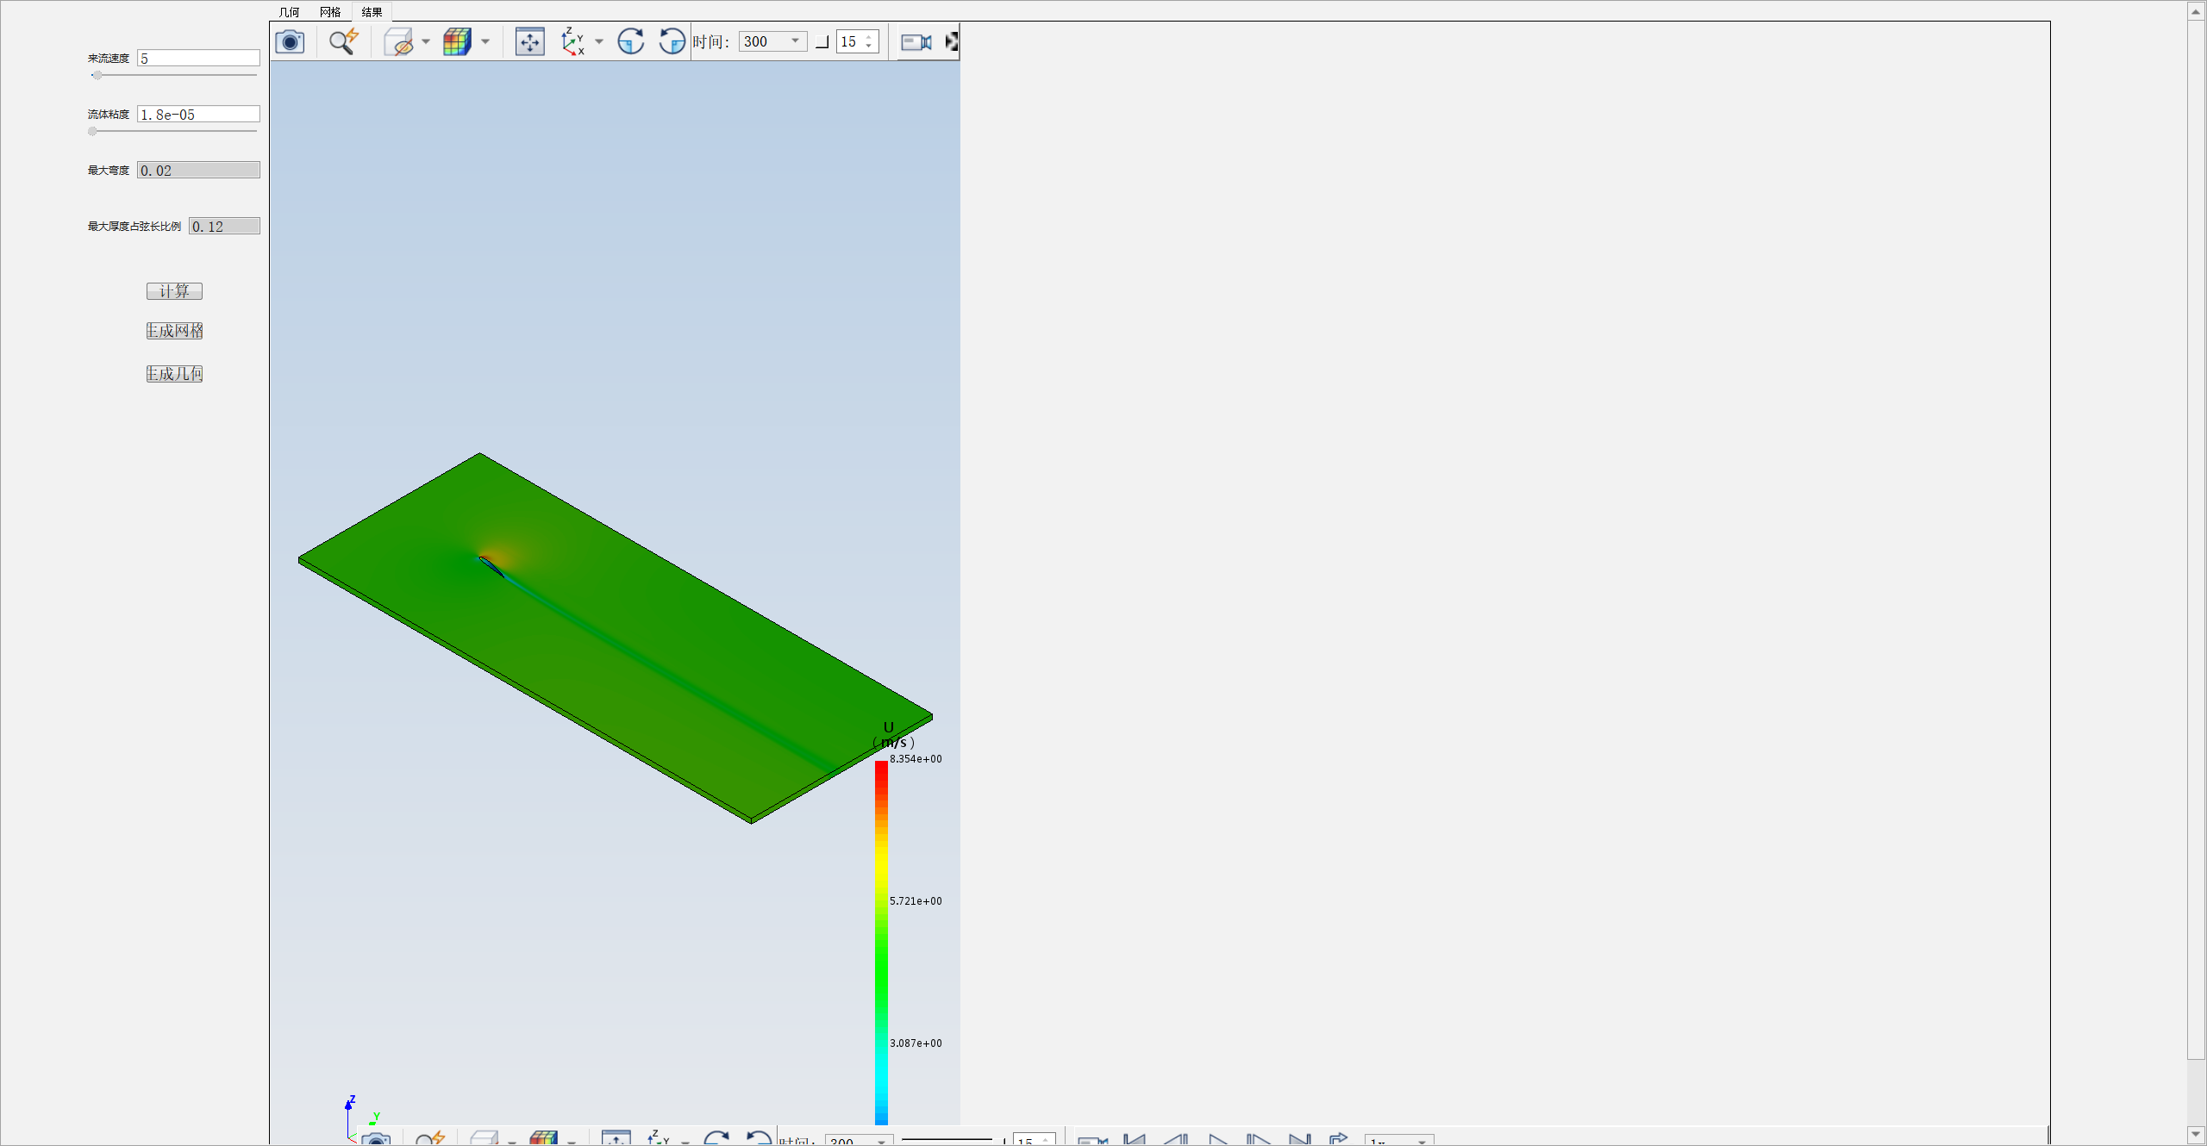Switch to the 几何 tab
The width and height of the screenshot is (2207, 1146).
tap(290, 12)
